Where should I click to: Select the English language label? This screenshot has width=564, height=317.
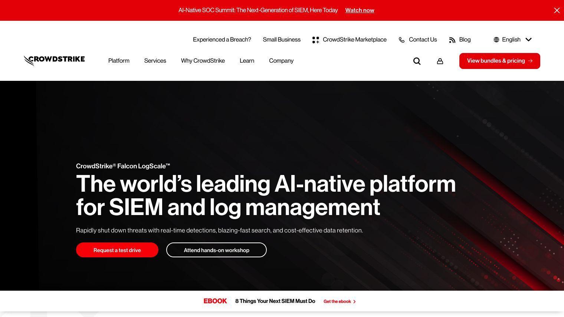point(511,40)
